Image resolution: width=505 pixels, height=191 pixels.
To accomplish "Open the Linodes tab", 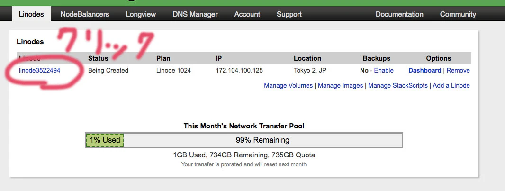I will pos(31,14).
